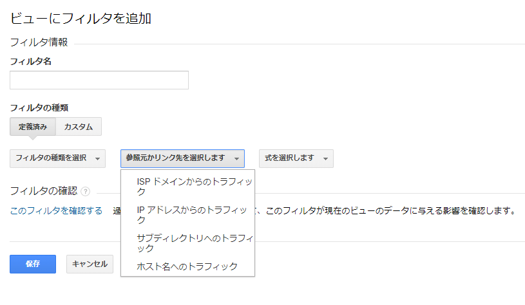This screenshot has height=305, width=525.
Task: Click the フィルタの種類 section label
Action: click(39, 107)
